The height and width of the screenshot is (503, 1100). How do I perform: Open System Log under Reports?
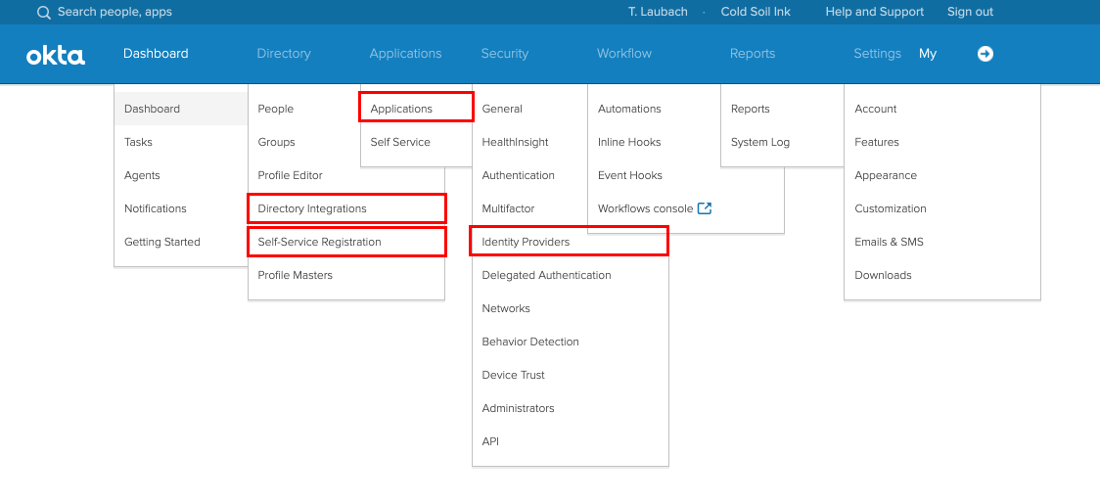(x=759, y=142)
